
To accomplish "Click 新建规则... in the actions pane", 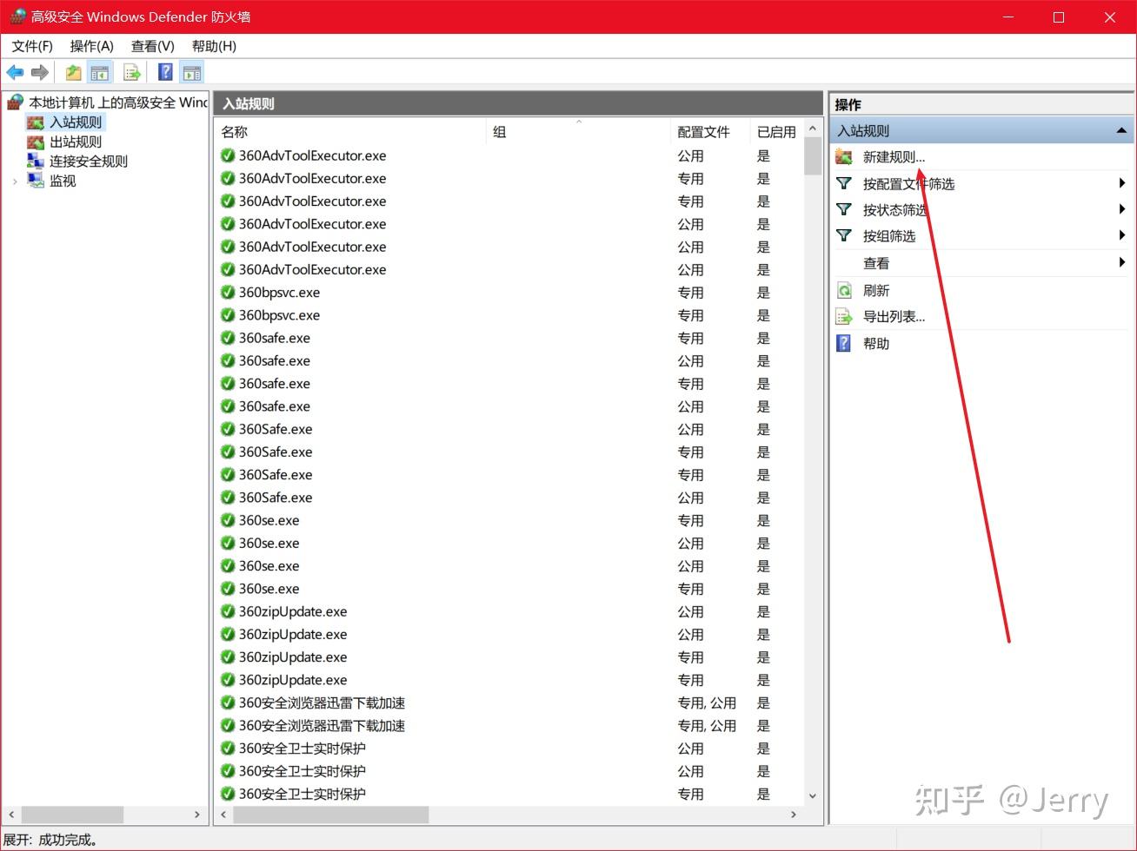I will coord(894,157).
